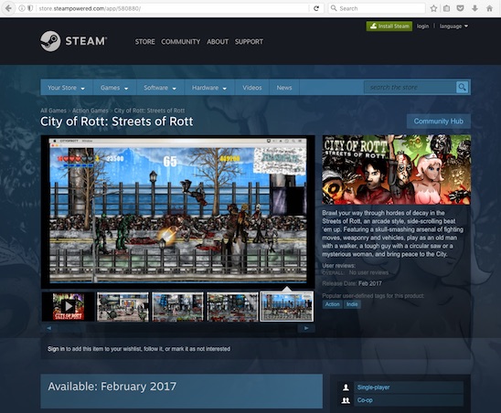Open the Videos tab

point(251,88)
